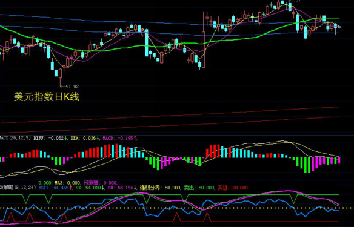This screenshot has height=227, width=354.
Task: Click the magenta MACD value -0.195
Action: tap(125, 138)
